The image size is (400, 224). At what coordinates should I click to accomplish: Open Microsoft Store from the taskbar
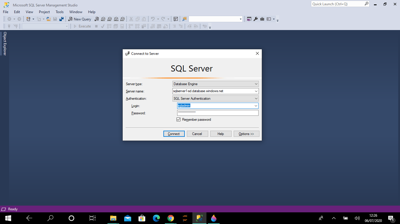point(142,218)
